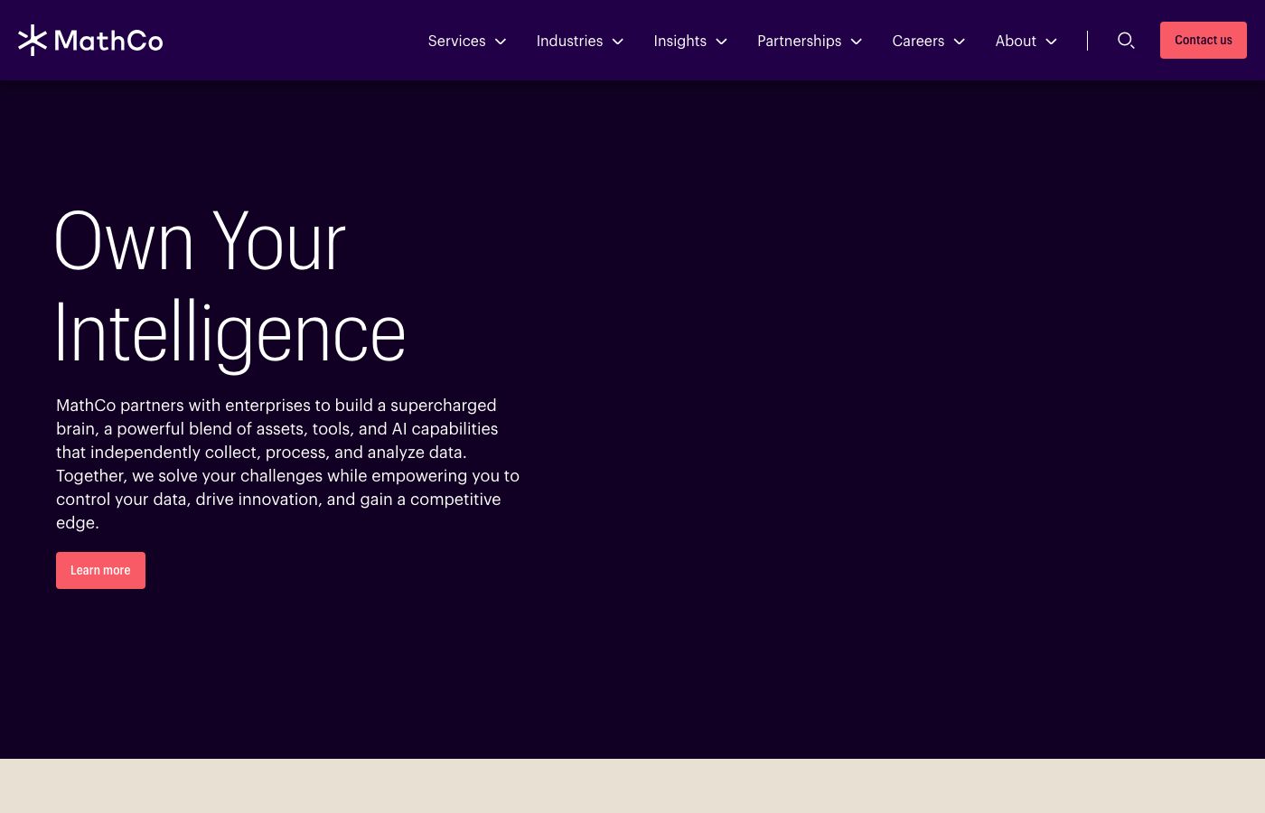This screenshot has height=813, width=1265.
Task: Expand the Industries dropdown chevron
Action: 618,42
